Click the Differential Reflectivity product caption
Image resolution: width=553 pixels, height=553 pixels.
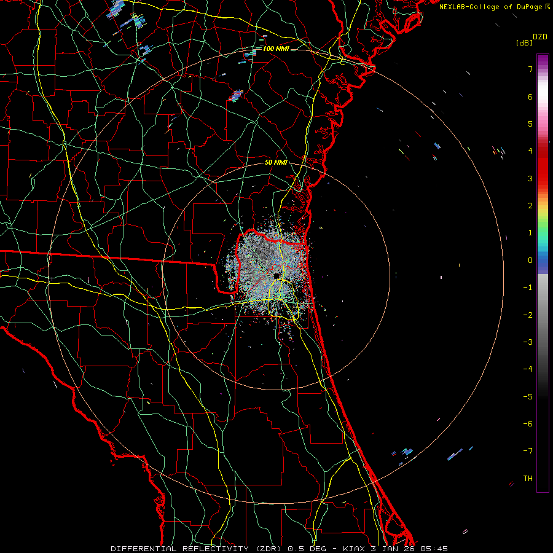pyautogui.click(x=279, y=549)
